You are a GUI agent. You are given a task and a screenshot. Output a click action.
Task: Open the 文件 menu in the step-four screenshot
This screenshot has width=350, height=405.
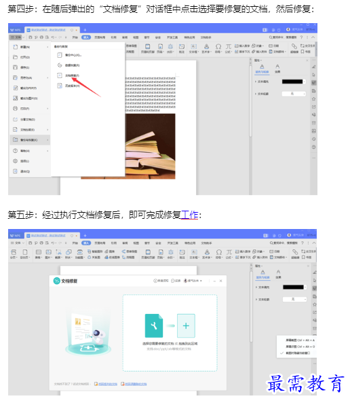16,37
